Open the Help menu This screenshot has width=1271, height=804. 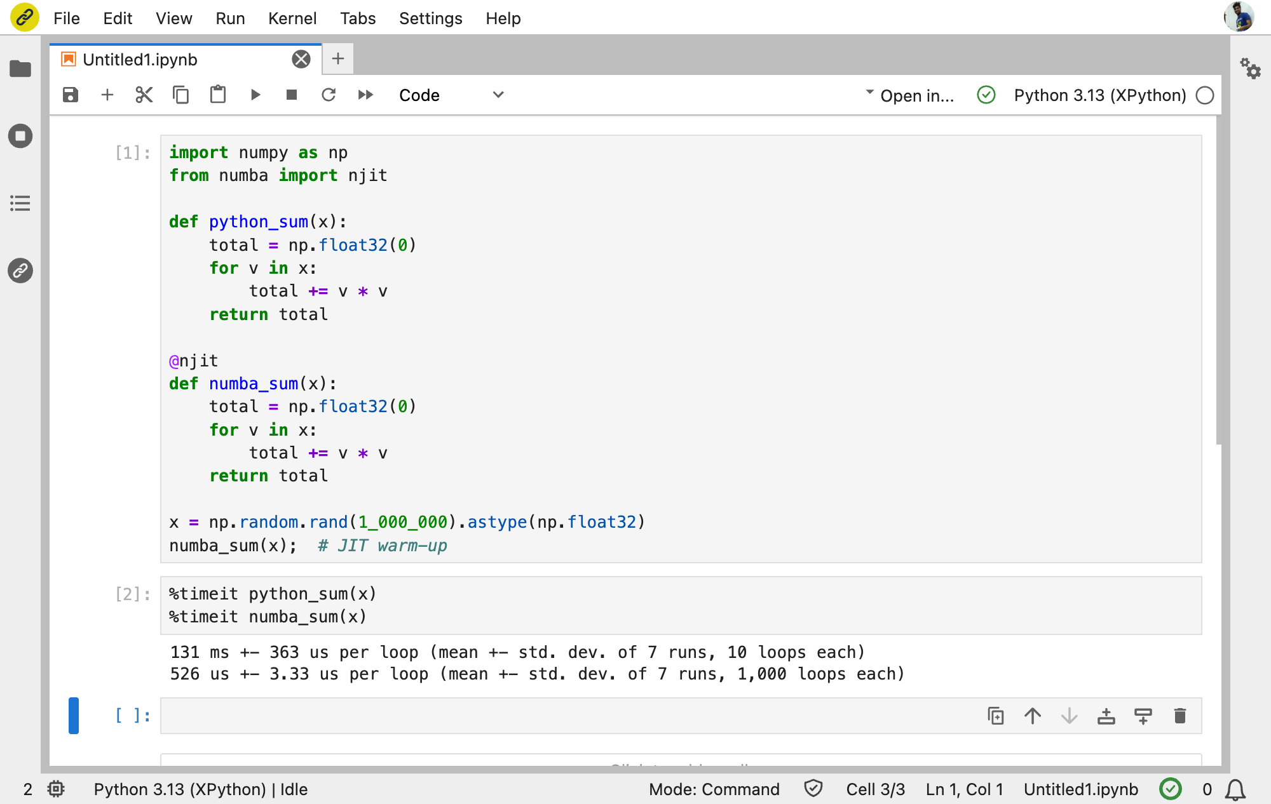(503, 18)
